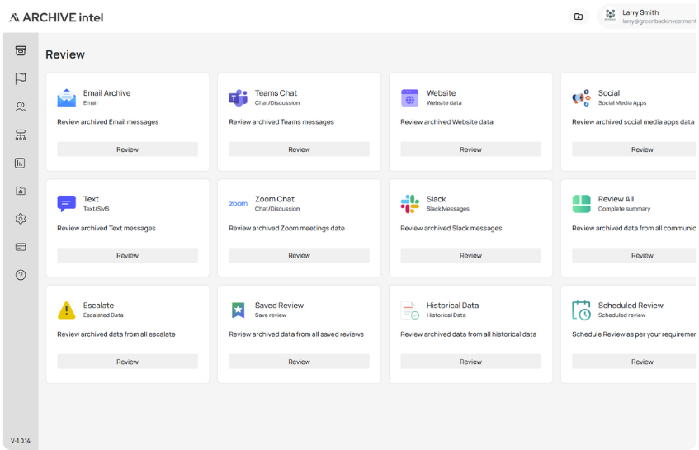Click Review button under Historical Data
Viewport: 699px width, 450px height.
point(470,362)
